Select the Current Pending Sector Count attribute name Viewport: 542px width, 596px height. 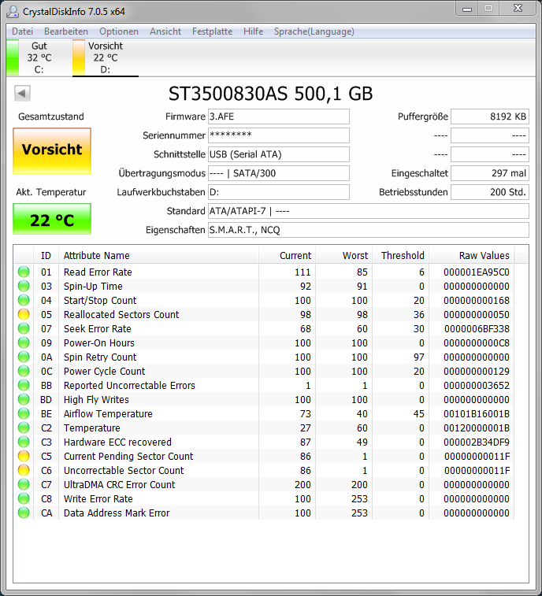pyautogui.click(x=128, y=457)
